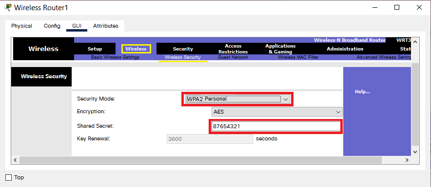The height and width of the screenshot is (187, 431).
Task: Click the Help... link
Action: 362,92
